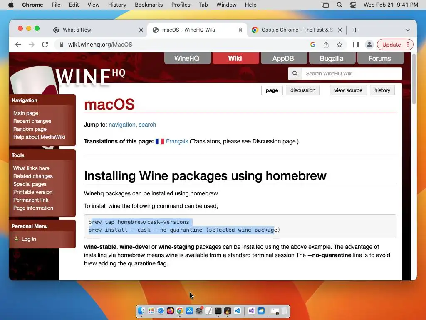Open the discussion page button
The image size is (426, 320).
[x=303, y=90]
